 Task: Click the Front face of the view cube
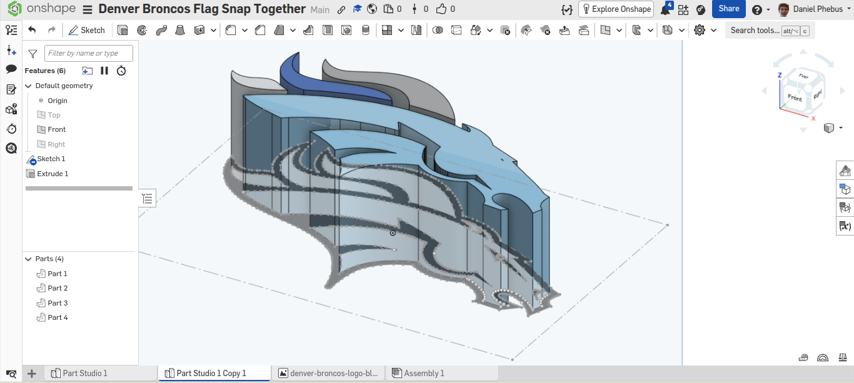pyautogui.click(x=795, y=98)
